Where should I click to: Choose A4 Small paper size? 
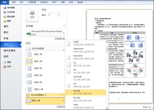tap(86, 78)
